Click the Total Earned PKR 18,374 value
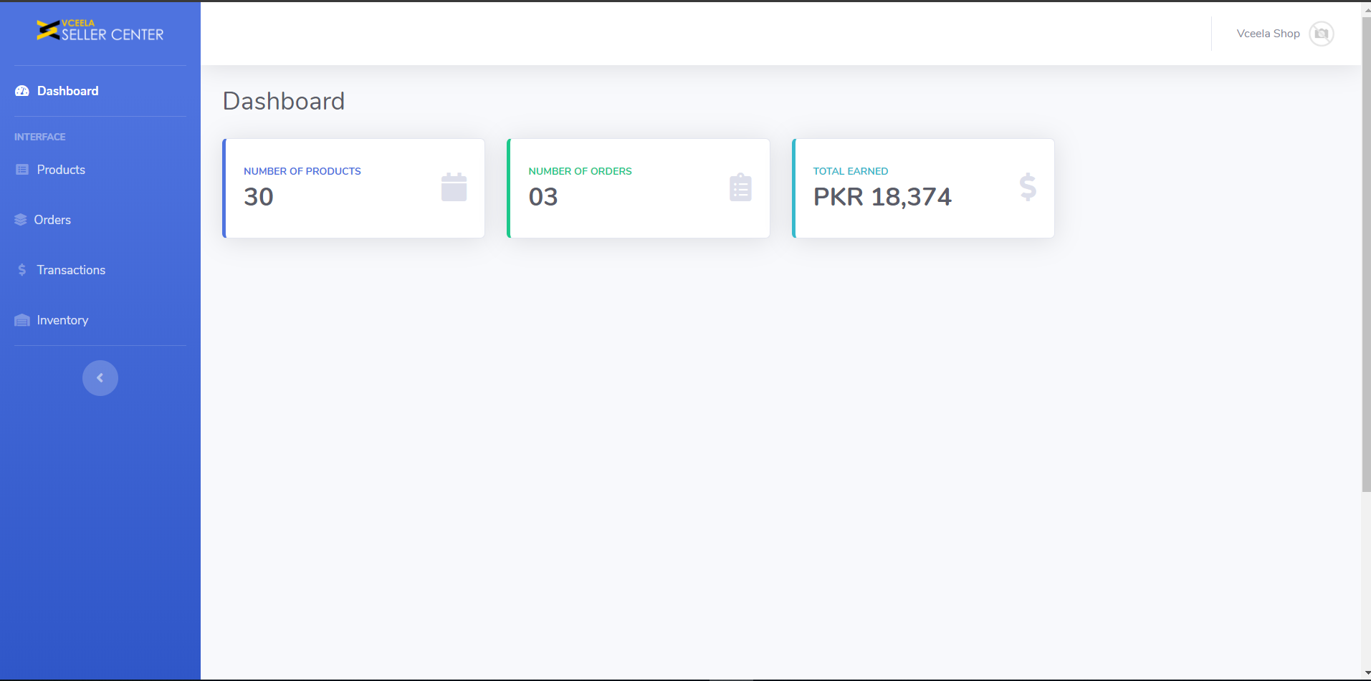 (882, 197)
